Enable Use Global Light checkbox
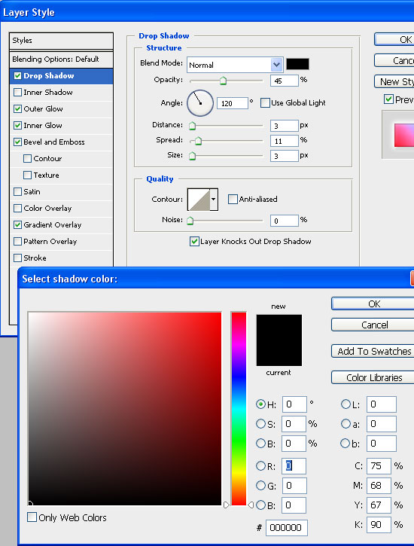The width and height of the screenshot is (414, 546). point(265,102)
